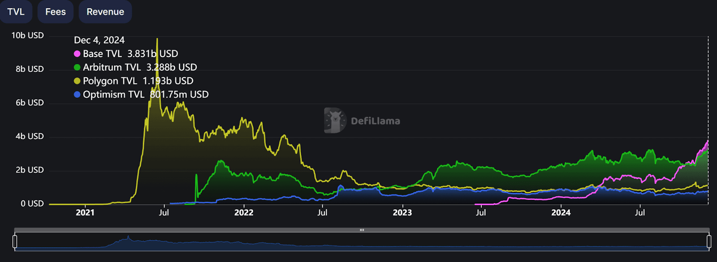Screen dimensions: 717x262
Task: Click the "8b USD" y-axis label
Action: (30, 69)
